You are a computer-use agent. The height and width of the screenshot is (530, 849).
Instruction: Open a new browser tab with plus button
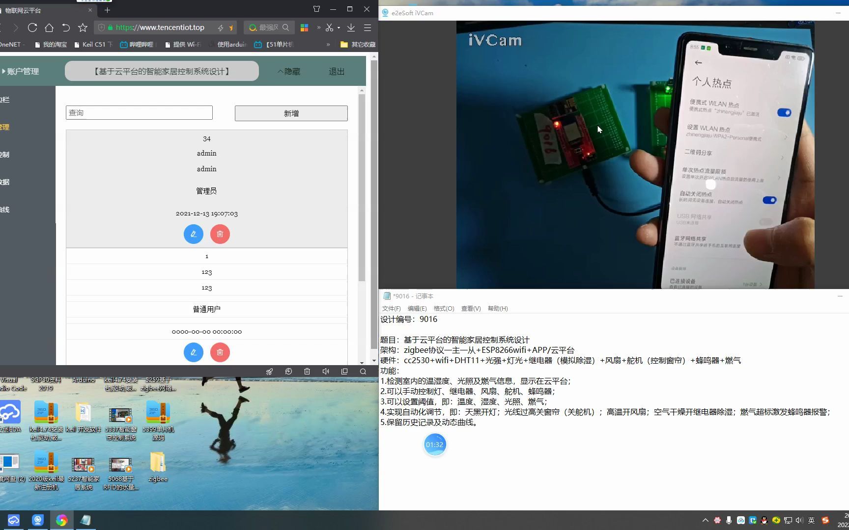click(x=107, y=10)
